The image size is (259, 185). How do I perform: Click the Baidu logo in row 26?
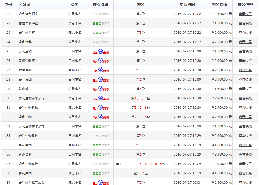click(100, 61)
